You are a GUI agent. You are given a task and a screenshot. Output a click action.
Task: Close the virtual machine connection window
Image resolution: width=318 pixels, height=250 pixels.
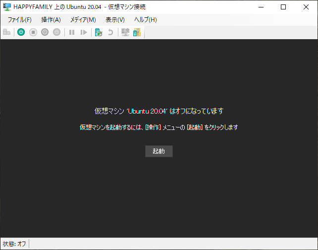306,7
